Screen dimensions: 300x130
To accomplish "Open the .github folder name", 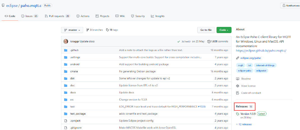I will pos(74,50).
